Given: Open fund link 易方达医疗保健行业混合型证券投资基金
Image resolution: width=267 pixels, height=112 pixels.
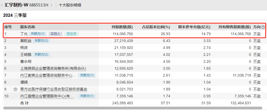Looking at the screenshot, I should pyautogui.click(x=54, y=89).
